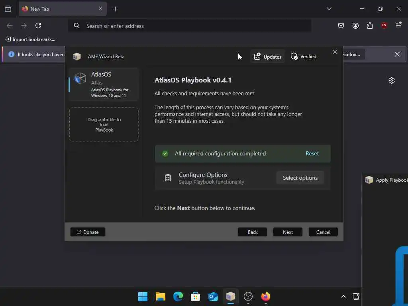
Task: Select the AtlasOS playbook in sidebar
Action: 104,84
